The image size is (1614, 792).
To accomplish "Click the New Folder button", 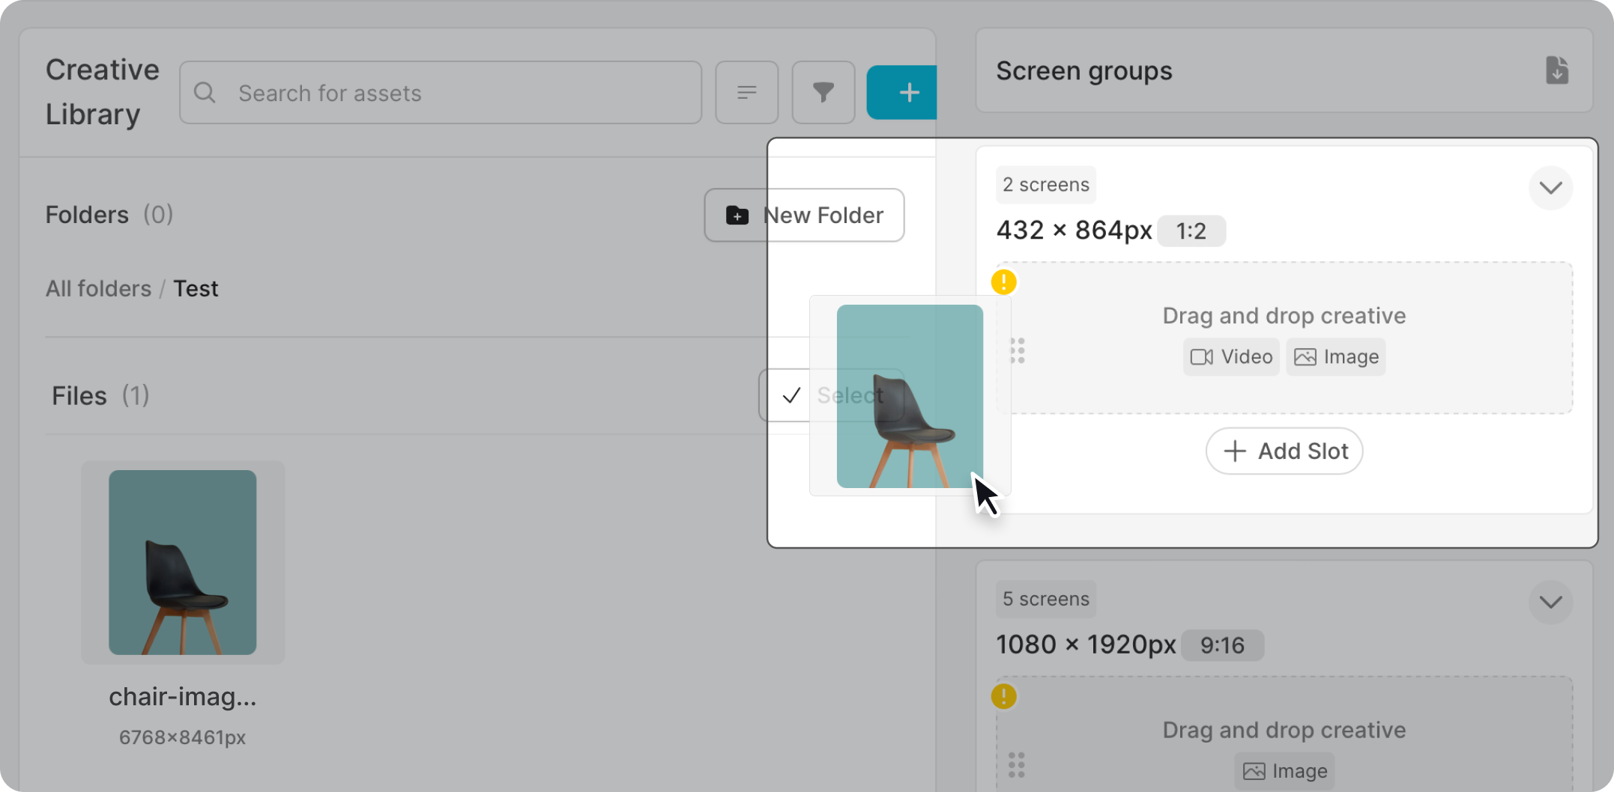I will pyautogui.click(x=804, y=216).
